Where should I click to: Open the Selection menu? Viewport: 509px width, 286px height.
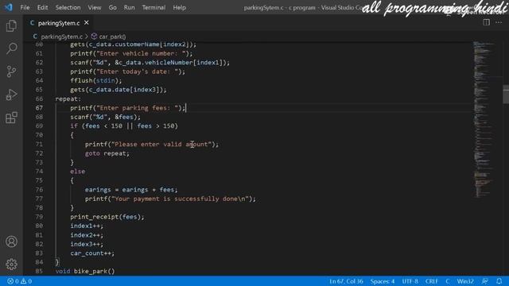(68, 7)
